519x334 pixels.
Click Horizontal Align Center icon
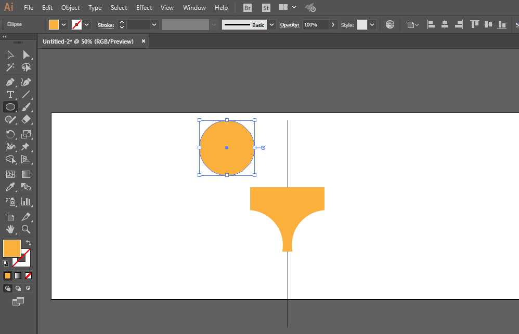[445, 24]
